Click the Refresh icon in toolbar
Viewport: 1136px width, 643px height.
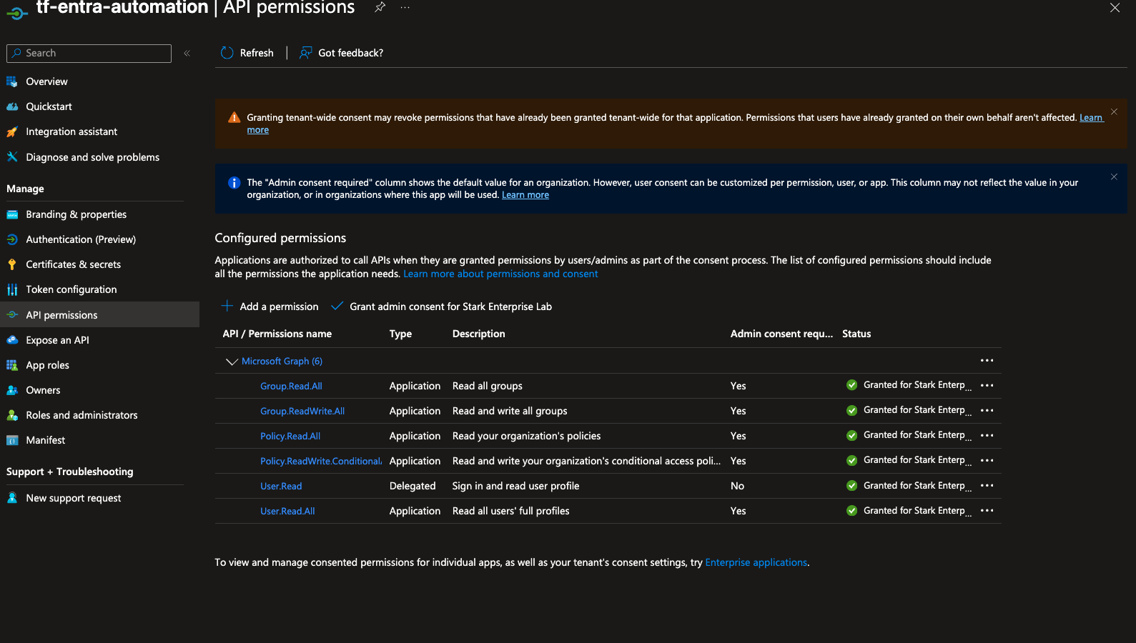227,53
